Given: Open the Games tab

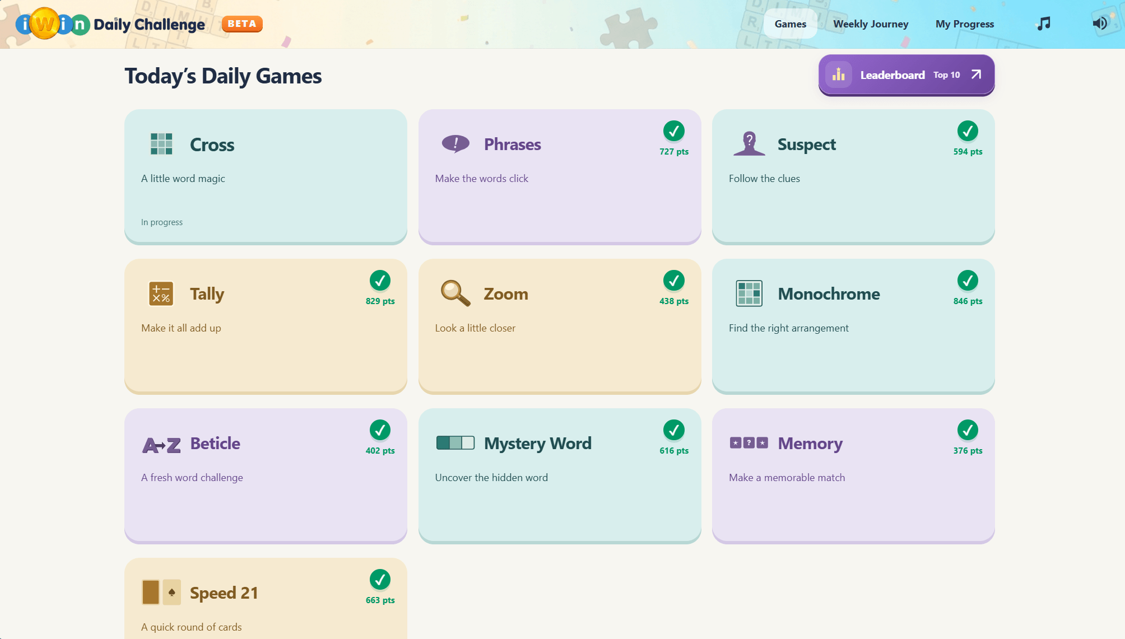Looking at the screenshot, I should 790,24.
